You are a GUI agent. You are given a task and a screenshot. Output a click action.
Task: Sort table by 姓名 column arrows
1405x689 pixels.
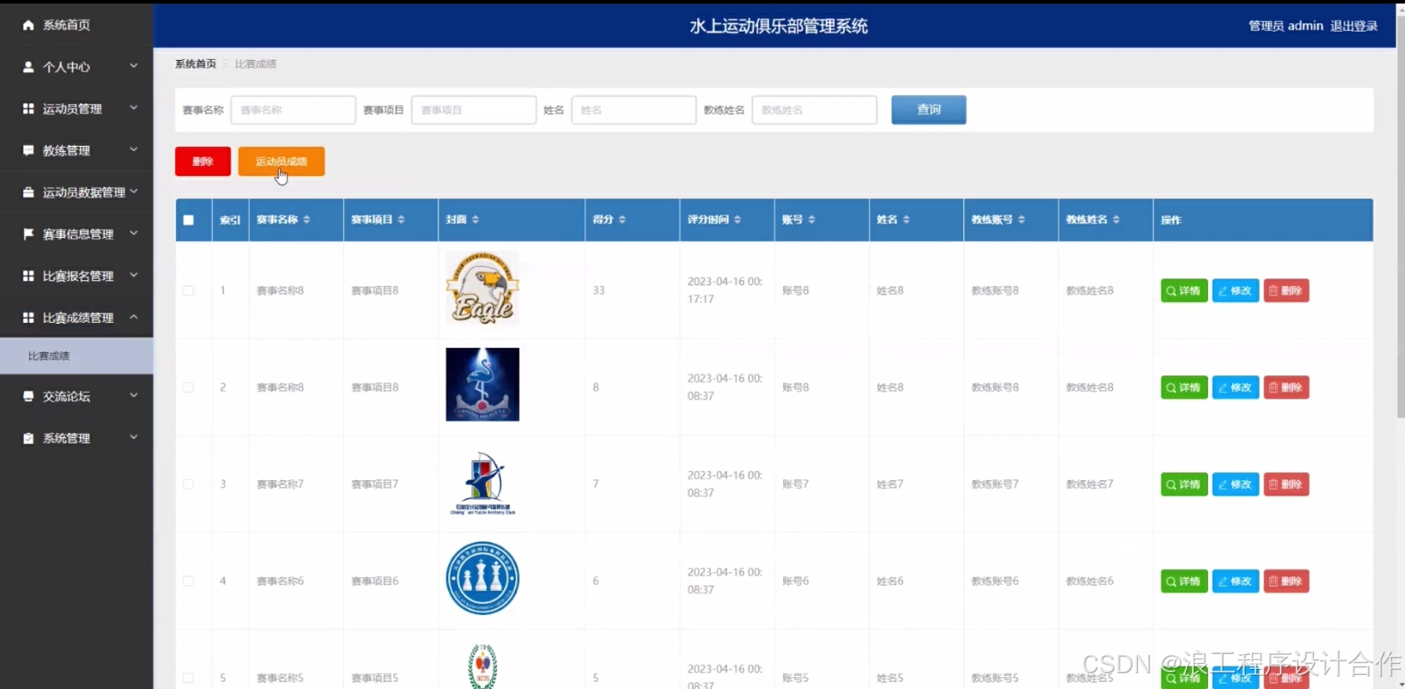907,219
